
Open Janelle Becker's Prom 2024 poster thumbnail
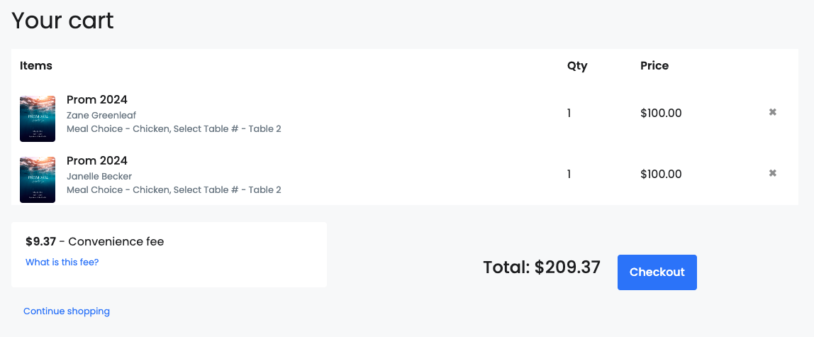[38, 179]
